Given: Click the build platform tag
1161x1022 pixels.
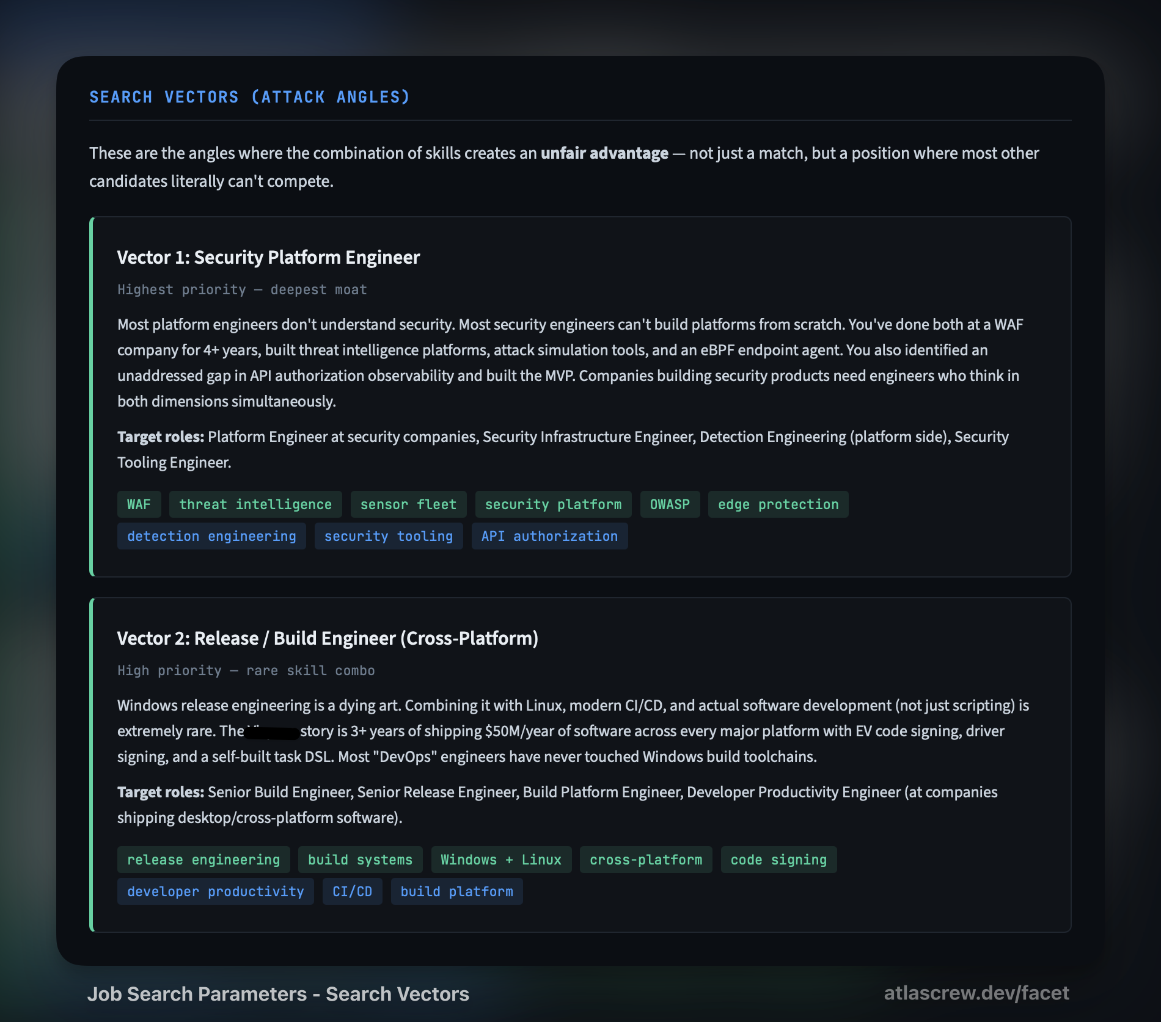Looking at the screenshot, I should [456, 891].
